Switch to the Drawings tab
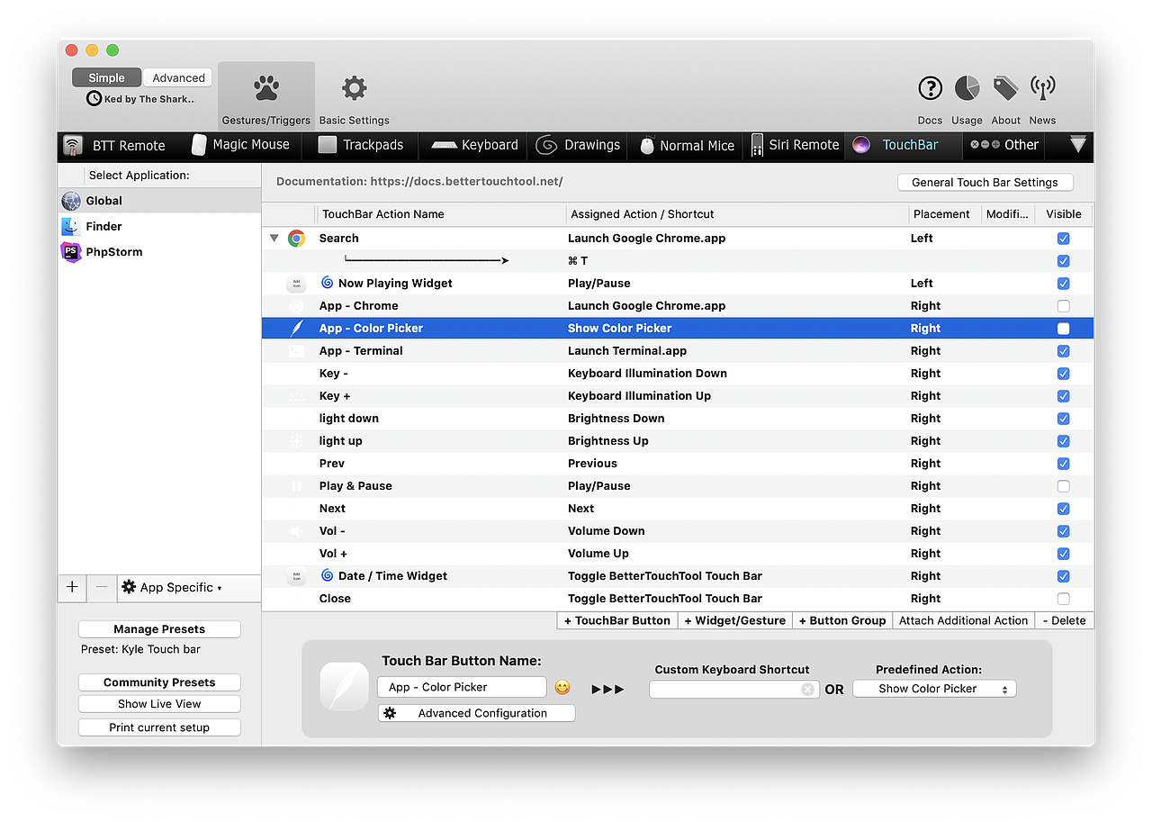The height and width of the screenshot is (822, 1152). [x=578, y=145]
